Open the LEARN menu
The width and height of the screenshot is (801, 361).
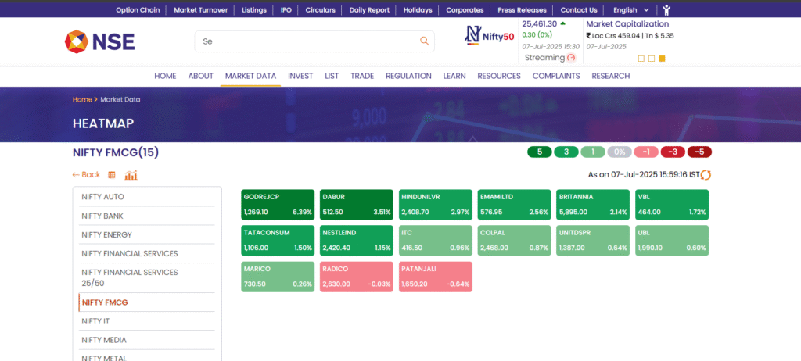pos(454,76)
